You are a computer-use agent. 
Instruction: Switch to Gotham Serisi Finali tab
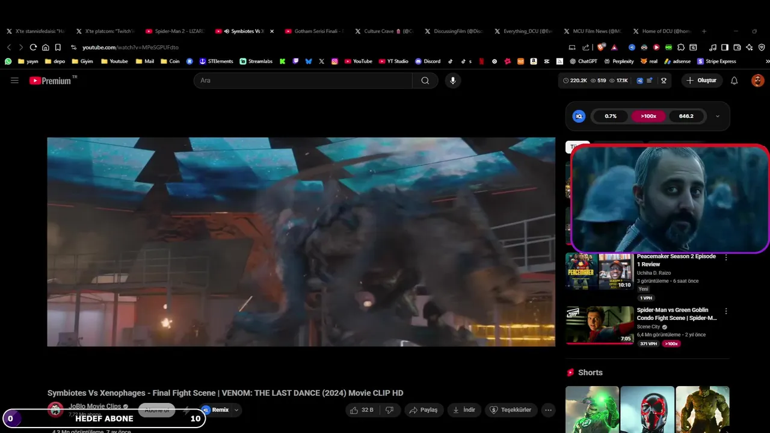[x=314, y=31]
